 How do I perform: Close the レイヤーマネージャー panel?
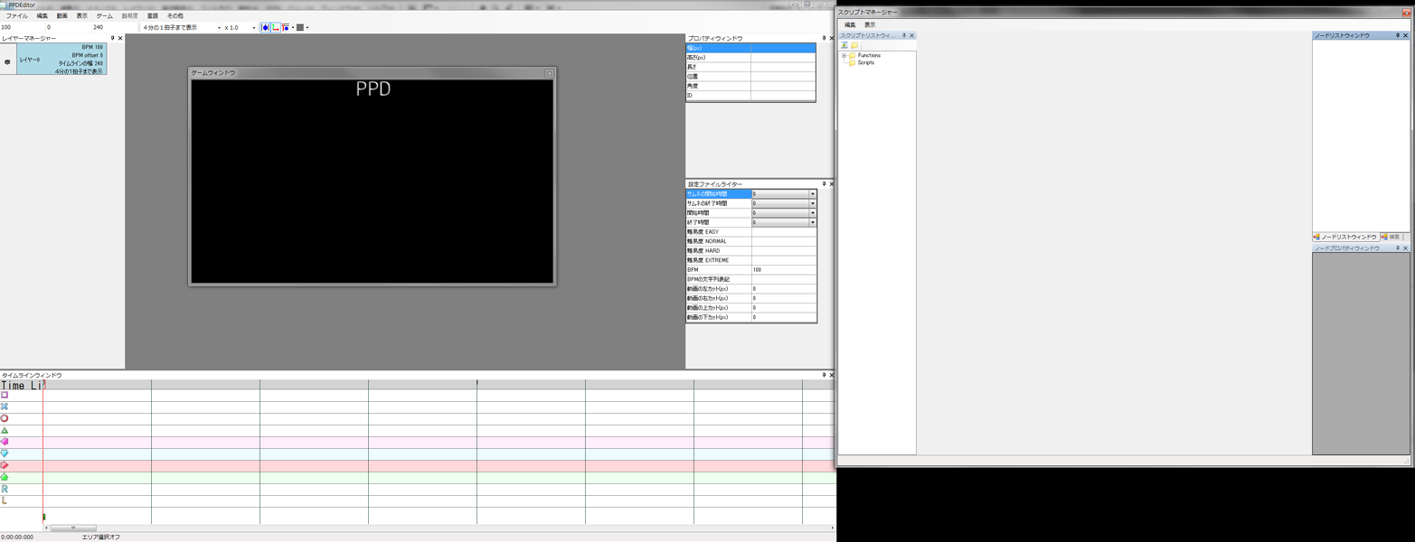click(120, 39)
